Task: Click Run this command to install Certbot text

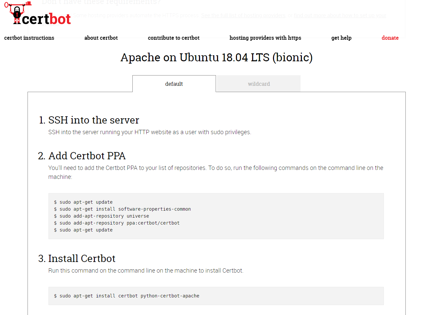Action: [146, 271]
